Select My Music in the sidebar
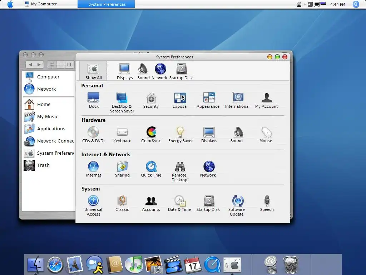The height and width of the screenshot is (275, 366). [41, 116]
